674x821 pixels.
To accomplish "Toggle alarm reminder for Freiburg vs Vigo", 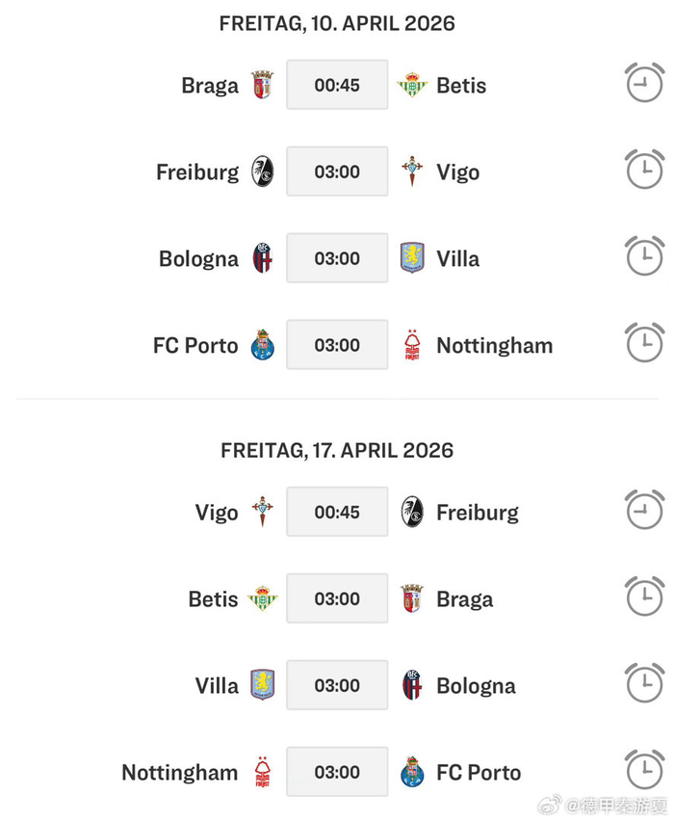I will point(644,171).
